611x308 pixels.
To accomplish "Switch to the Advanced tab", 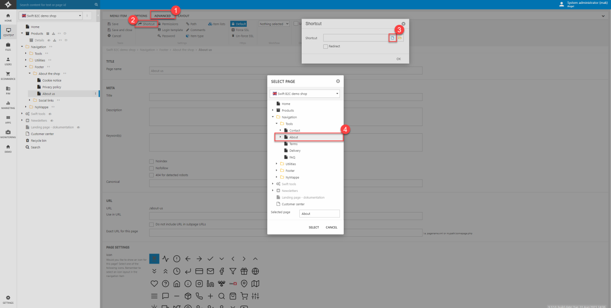I will [x=162, y=16].
